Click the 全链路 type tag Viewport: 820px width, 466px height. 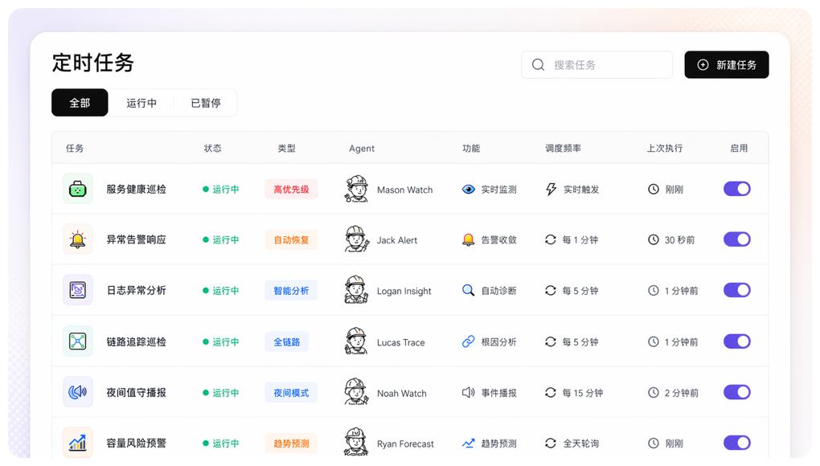pos(286,341)
